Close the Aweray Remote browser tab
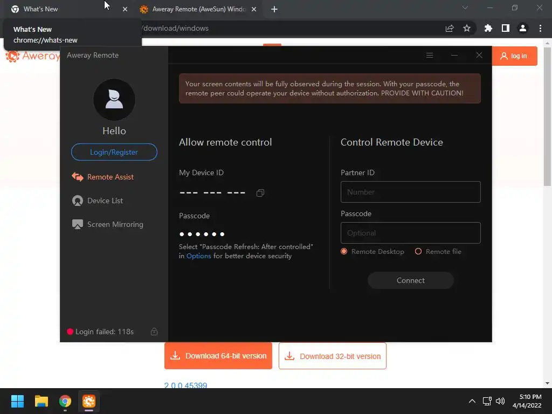Viewport: 552px width, 414px height. tap(254, 9)
